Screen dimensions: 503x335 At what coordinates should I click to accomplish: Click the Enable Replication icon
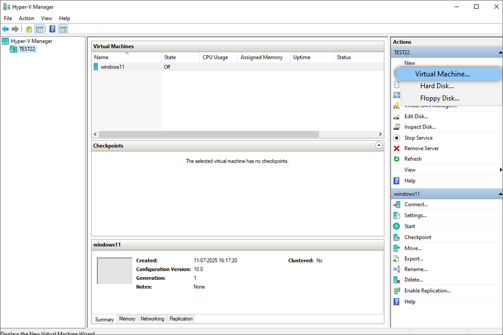(x=397, y=291)
